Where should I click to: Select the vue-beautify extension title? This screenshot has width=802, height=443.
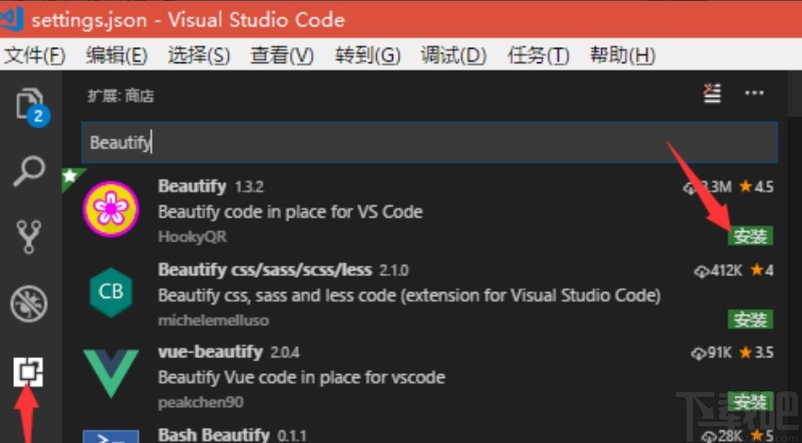(x=210, y=352)
